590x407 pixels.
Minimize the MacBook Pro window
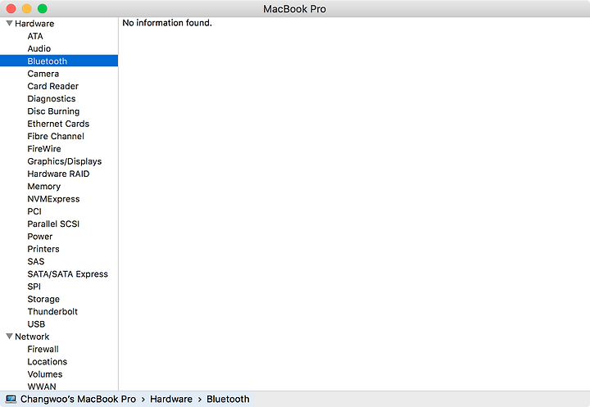pos(27,8)
